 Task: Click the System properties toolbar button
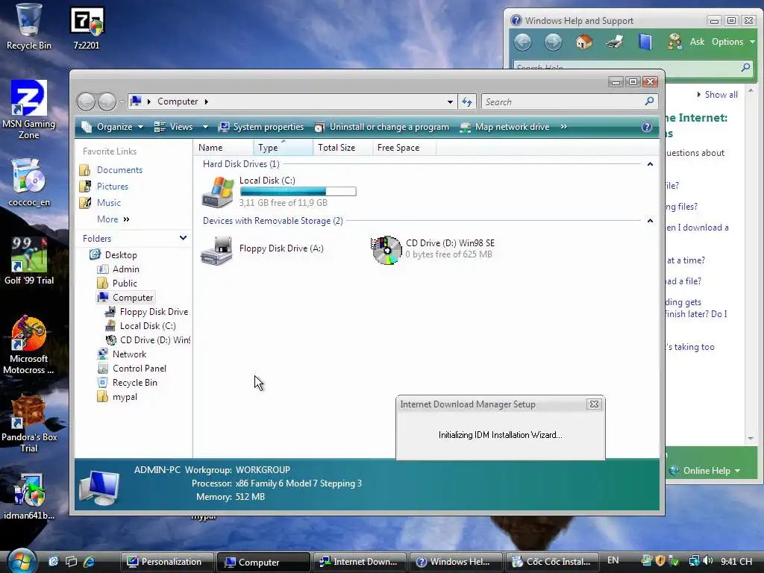tap(261, 127)
